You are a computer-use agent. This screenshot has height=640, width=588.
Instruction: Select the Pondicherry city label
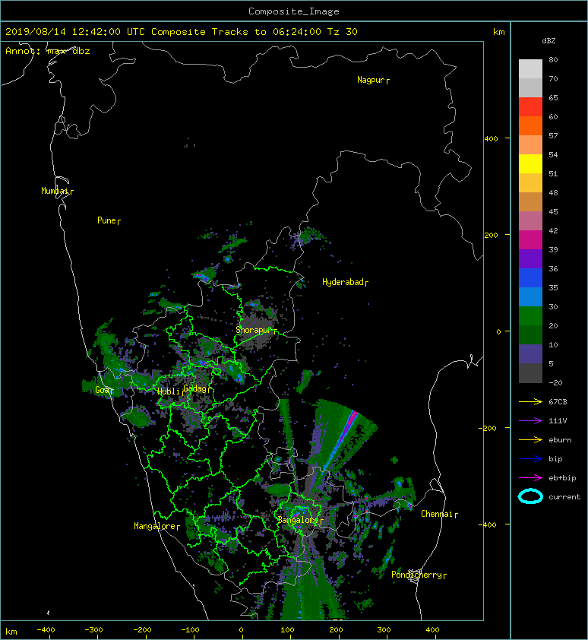pyautogui.click(x=419, y=575)
